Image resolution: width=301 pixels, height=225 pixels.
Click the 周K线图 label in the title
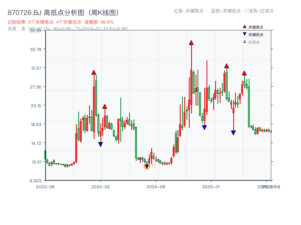click(x=102, y=12)
